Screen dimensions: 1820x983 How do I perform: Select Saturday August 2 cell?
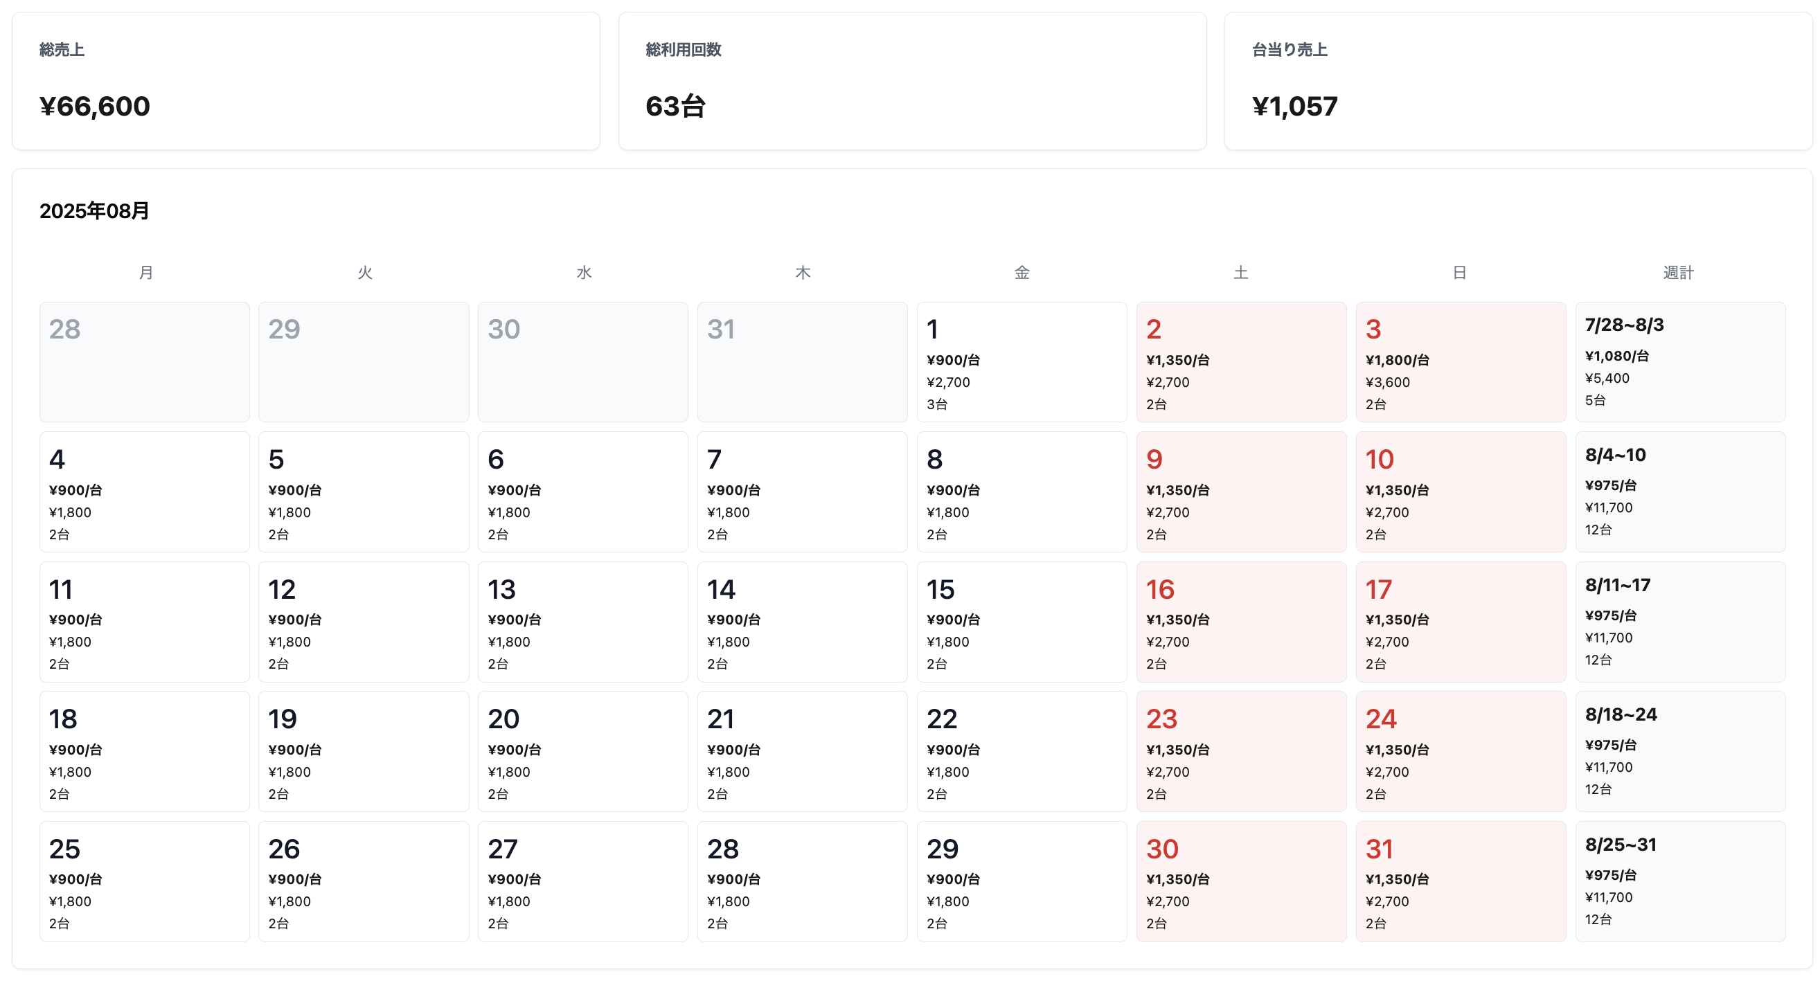pyautogui.click(x=1240, y=362)
